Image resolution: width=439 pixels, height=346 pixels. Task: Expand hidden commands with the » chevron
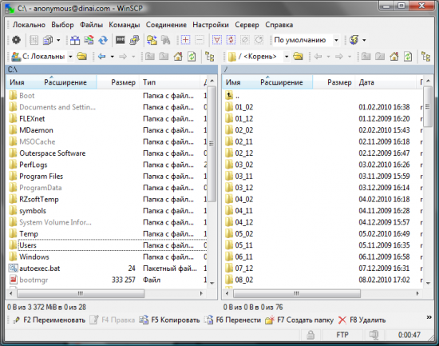coord(429,317)
